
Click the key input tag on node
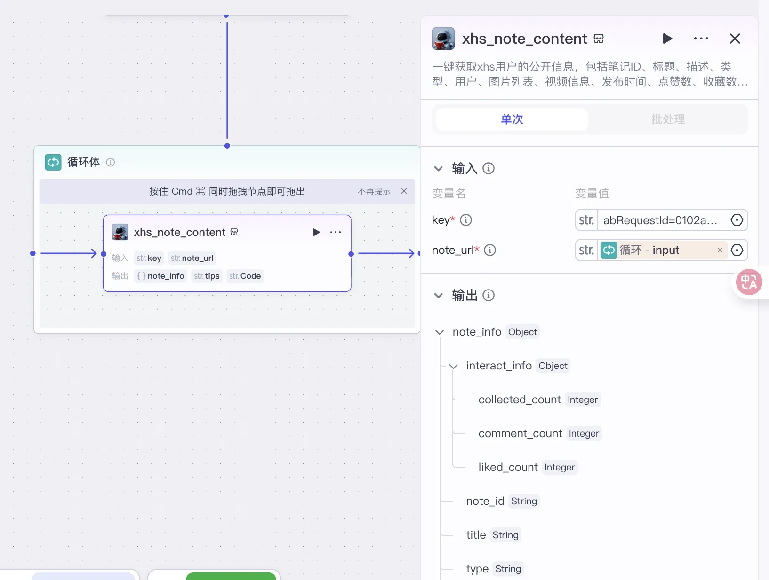click(x=149, y=258)
